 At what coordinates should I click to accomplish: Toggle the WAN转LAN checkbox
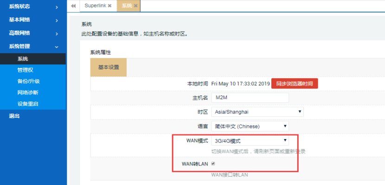tap(213, 164)
